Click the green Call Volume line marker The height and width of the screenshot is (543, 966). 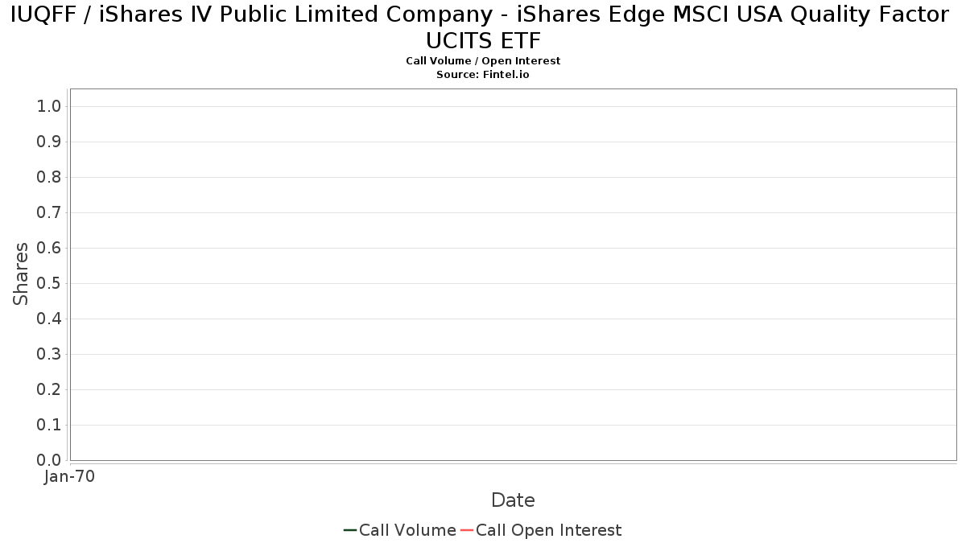click(350, 530)
